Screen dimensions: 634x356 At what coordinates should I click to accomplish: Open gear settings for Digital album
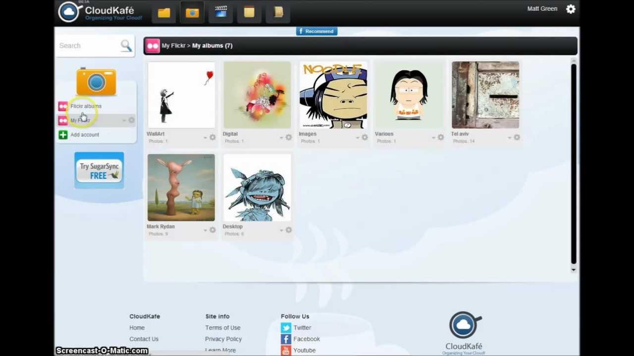click(288, 137)
